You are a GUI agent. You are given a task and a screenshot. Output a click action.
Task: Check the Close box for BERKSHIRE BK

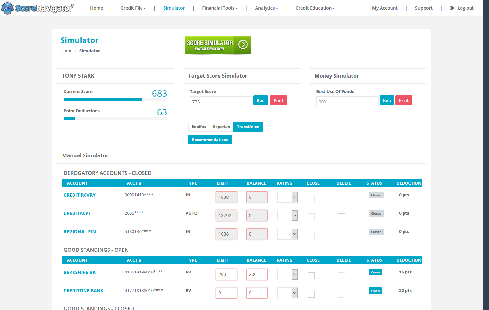pyautogui.click(x=311, y=276)
